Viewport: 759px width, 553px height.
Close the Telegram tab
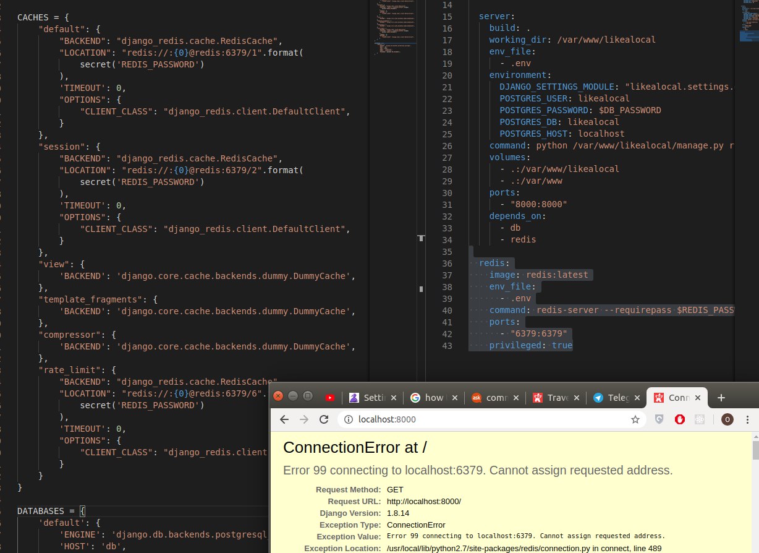point(637,398)
